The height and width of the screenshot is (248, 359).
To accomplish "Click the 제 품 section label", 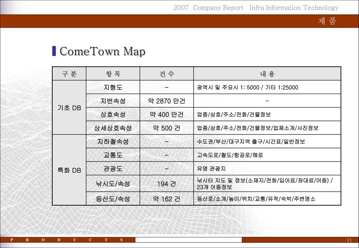I will [x=327, y=21].
